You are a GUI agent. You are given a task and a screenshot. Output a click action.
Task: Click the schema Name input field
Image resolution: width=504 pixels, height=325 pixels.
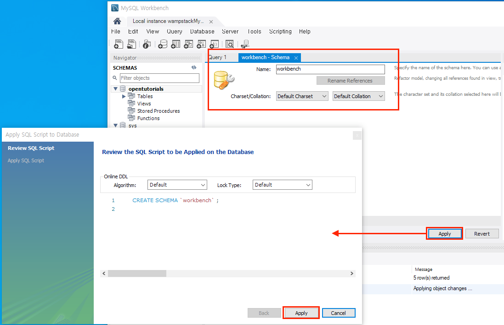330,69
